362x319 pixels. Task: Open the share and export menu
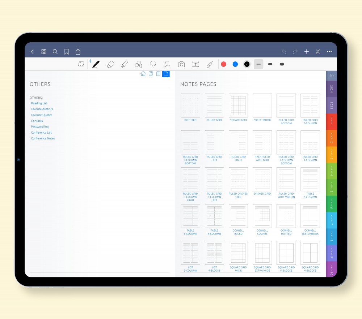tap(78, 52)
